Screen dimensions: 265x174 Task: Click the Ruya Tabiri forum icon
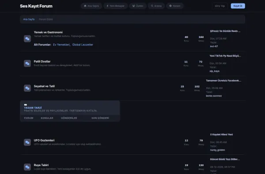(x=27, y=167)
